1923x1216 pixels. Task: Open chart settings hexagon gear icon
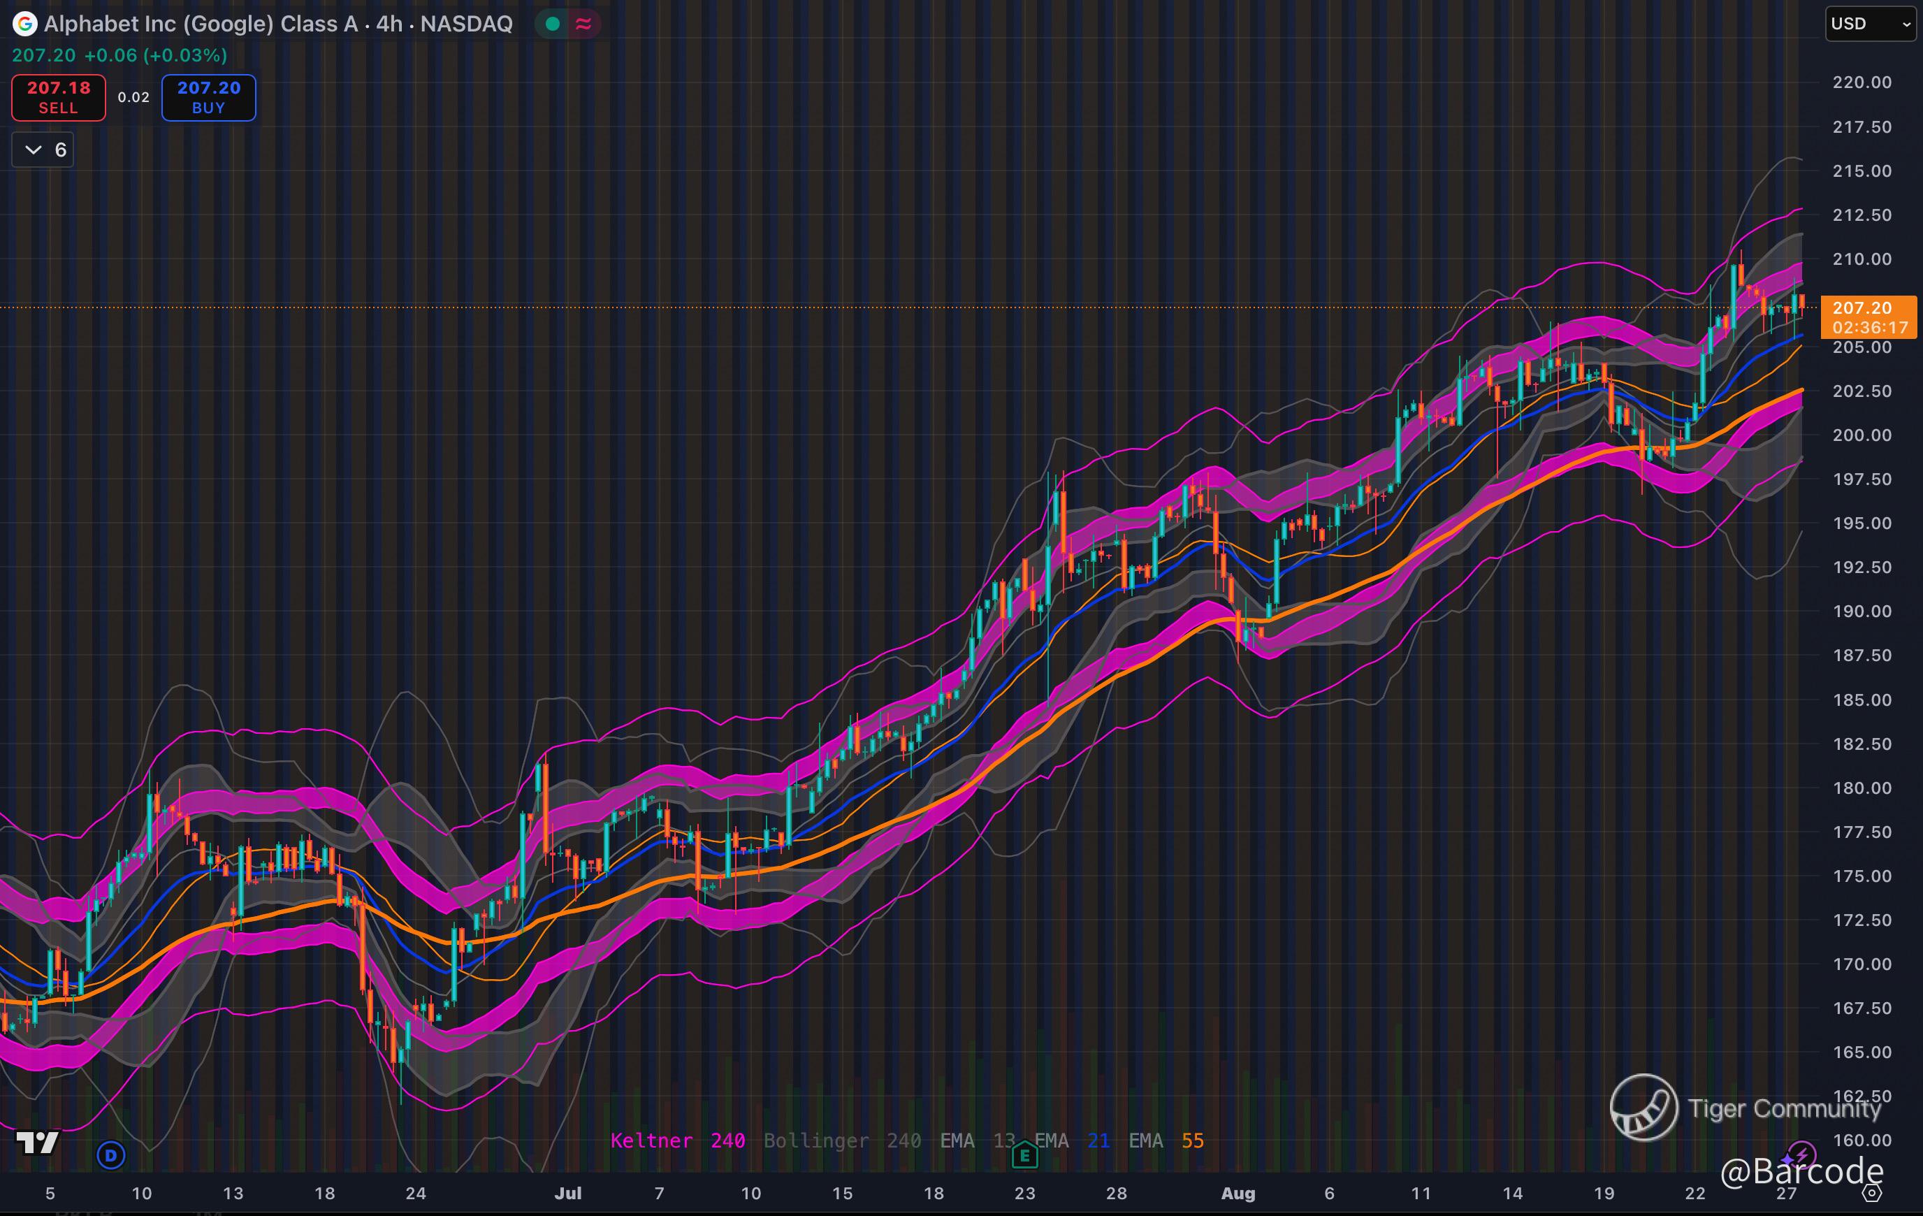tap(1873, 1194)
